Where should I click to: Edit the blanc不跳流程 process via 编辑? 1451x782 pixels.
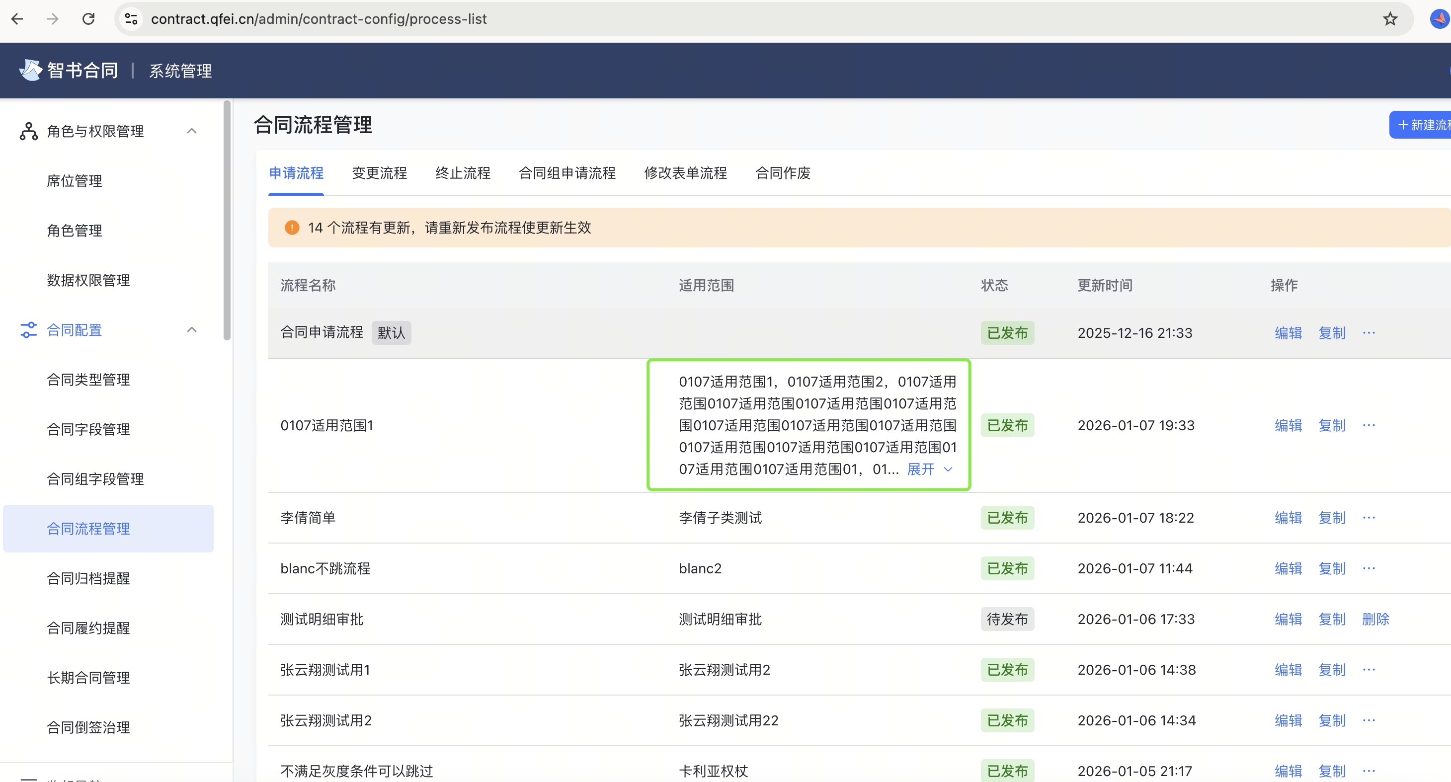click(x=1288, y=568)
